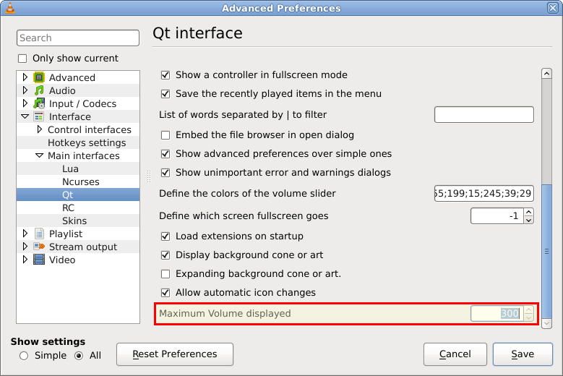
Task: Click the Playlist document icon
Action: pos(39,234)
